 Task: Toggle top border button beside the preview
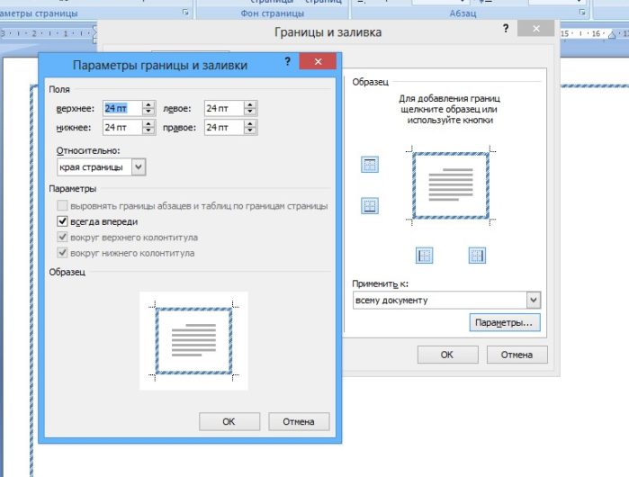(x=370, y=164)
